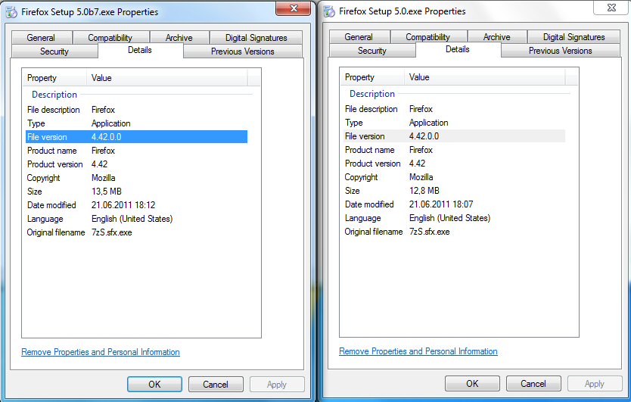Select Type row in 5.0b7.exe window
The image size is (631, 402).
pos(136,123)
